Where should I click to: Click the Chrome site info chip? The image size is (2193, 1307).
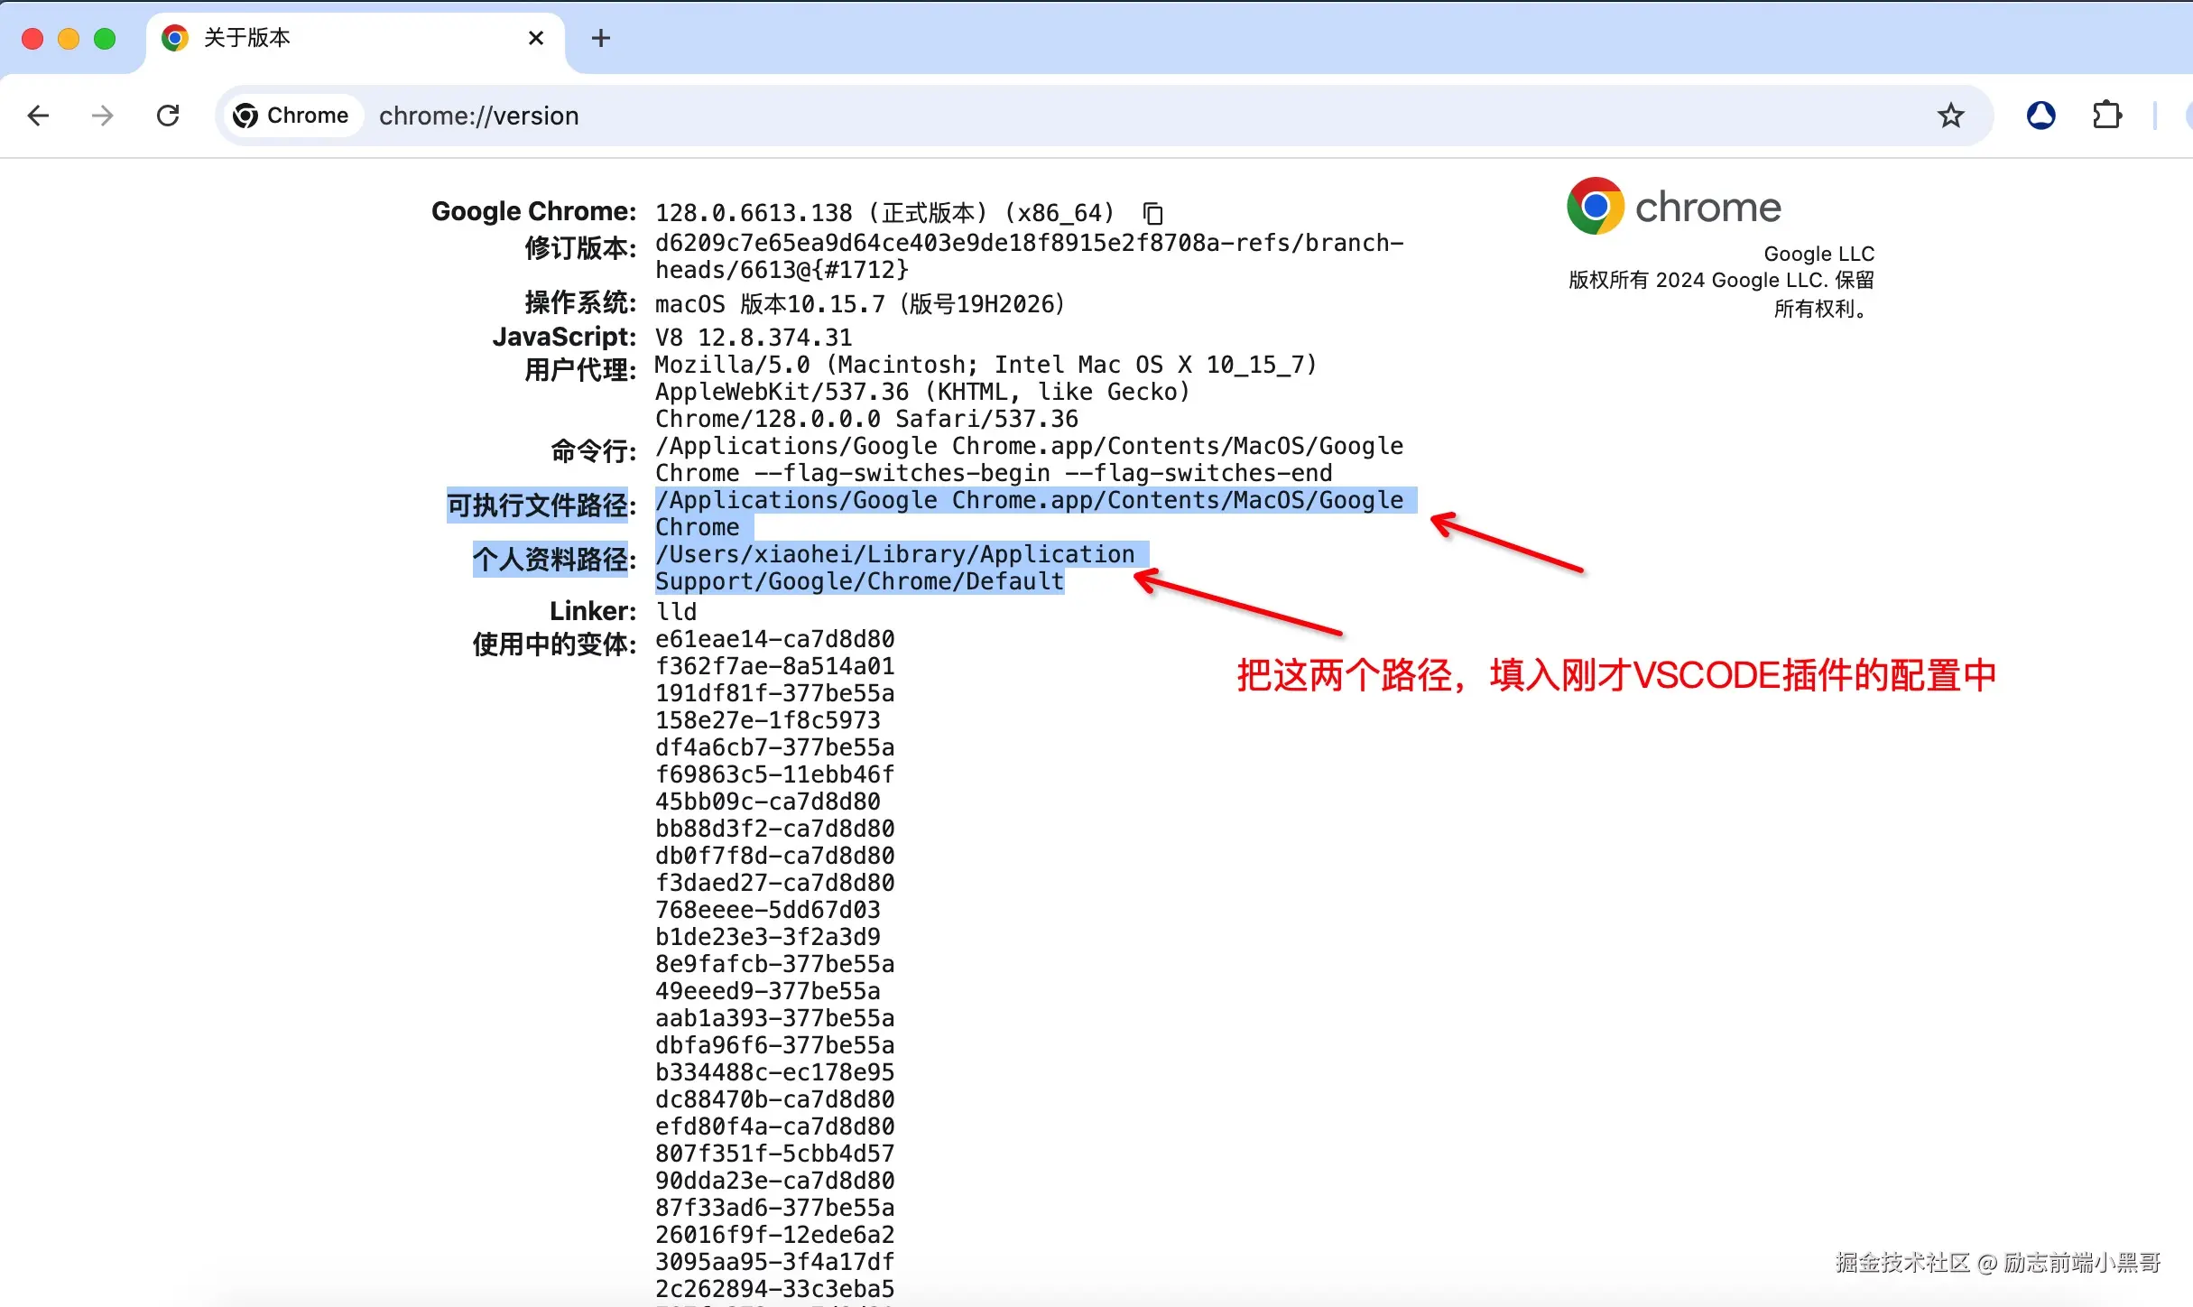click(x=291, y=116)
